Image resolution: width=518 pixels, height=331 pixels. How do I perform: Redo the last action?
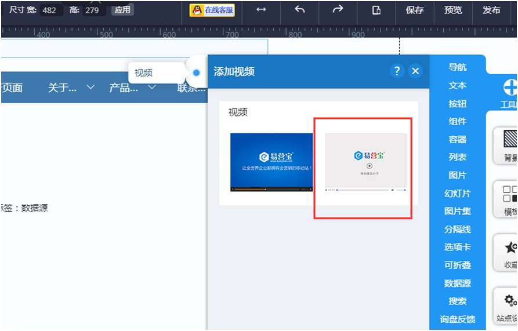338,10
